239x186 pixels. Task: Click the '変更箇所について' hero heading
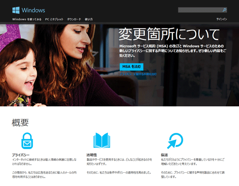coord(169,34)
